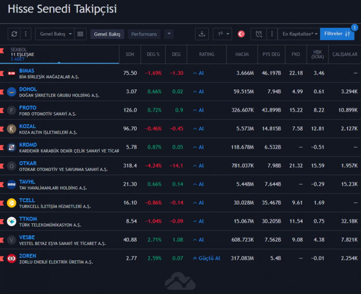Sort by the PYS DEG column header
The width and height of the screenshot is (361, 294).
tap(271, 54)
